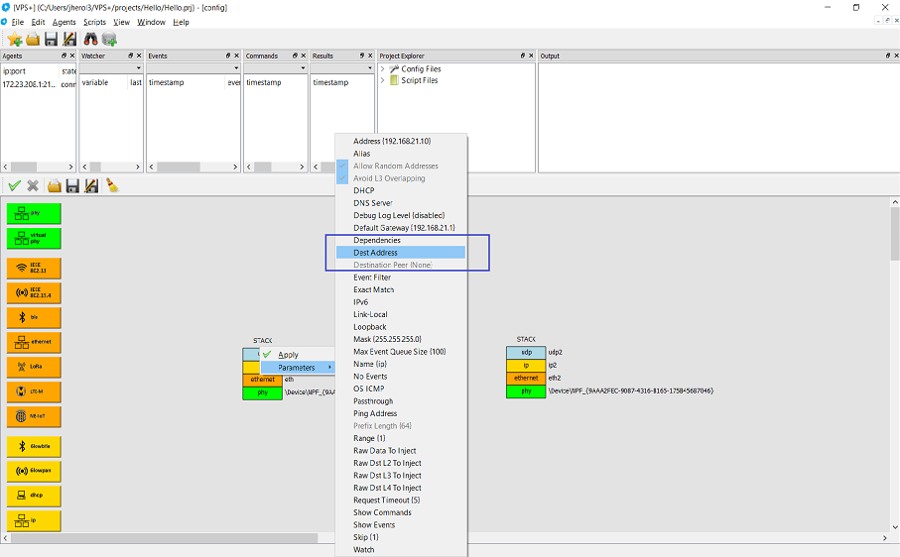Click the green checkmark apply toolbar icon
Viewport: 900px width, 557px height.
(14, 185)
